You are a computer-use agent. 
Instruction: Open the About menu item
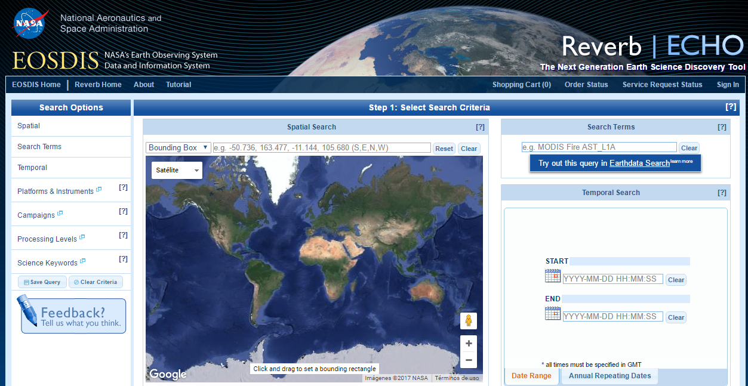coord(144,85)
